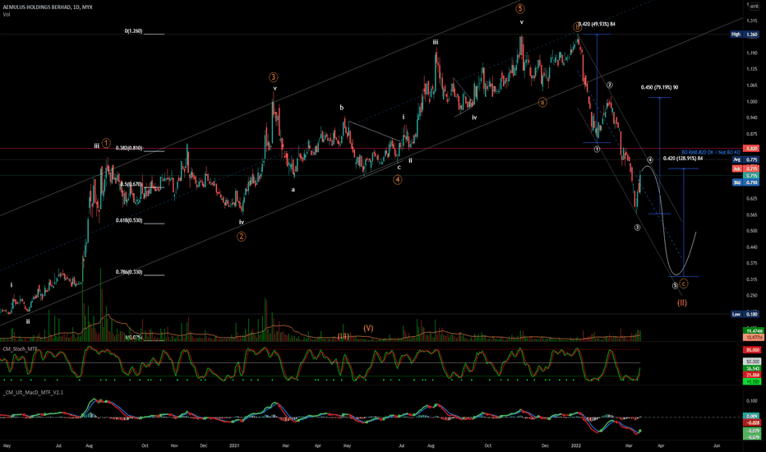Image resolution: width=766 pixels, height=452 pixels.
Task: Select the '0.450 (79.19%) 90' measurement label
Action: click(x=659, y=87)
